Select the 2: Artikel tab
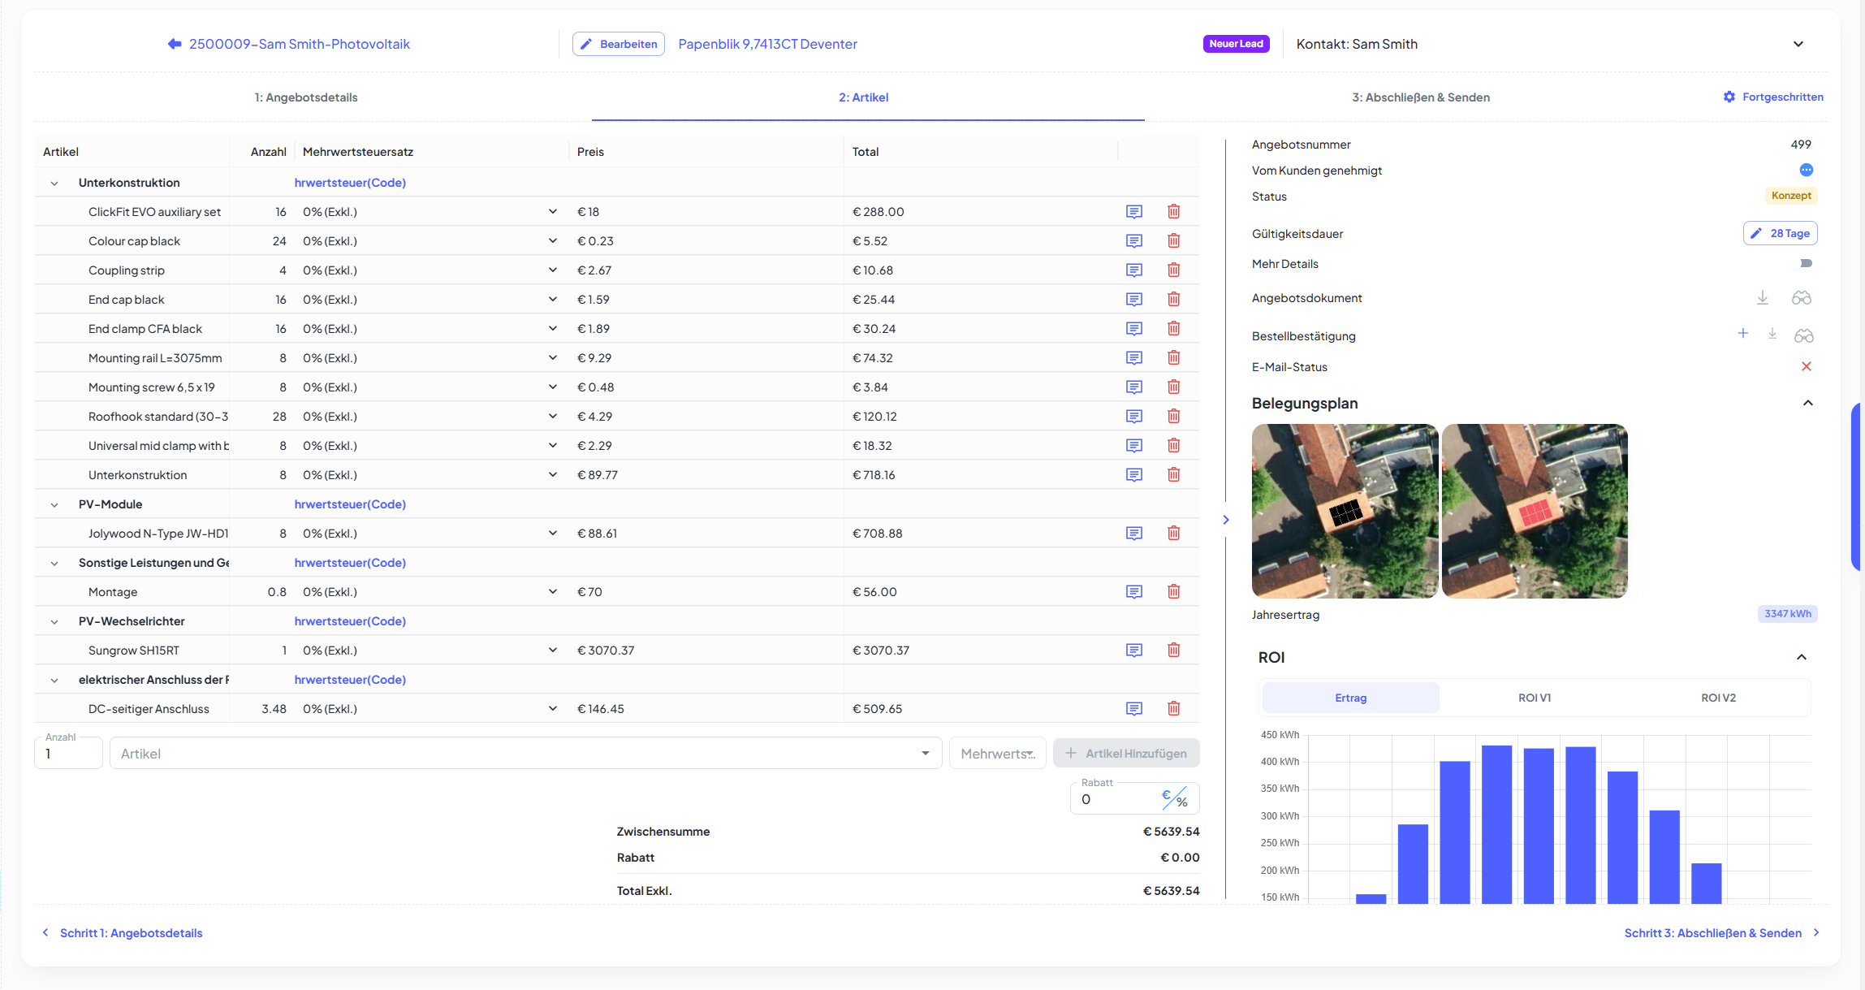This screenshot has width=1865, height=990. (864, 97)
